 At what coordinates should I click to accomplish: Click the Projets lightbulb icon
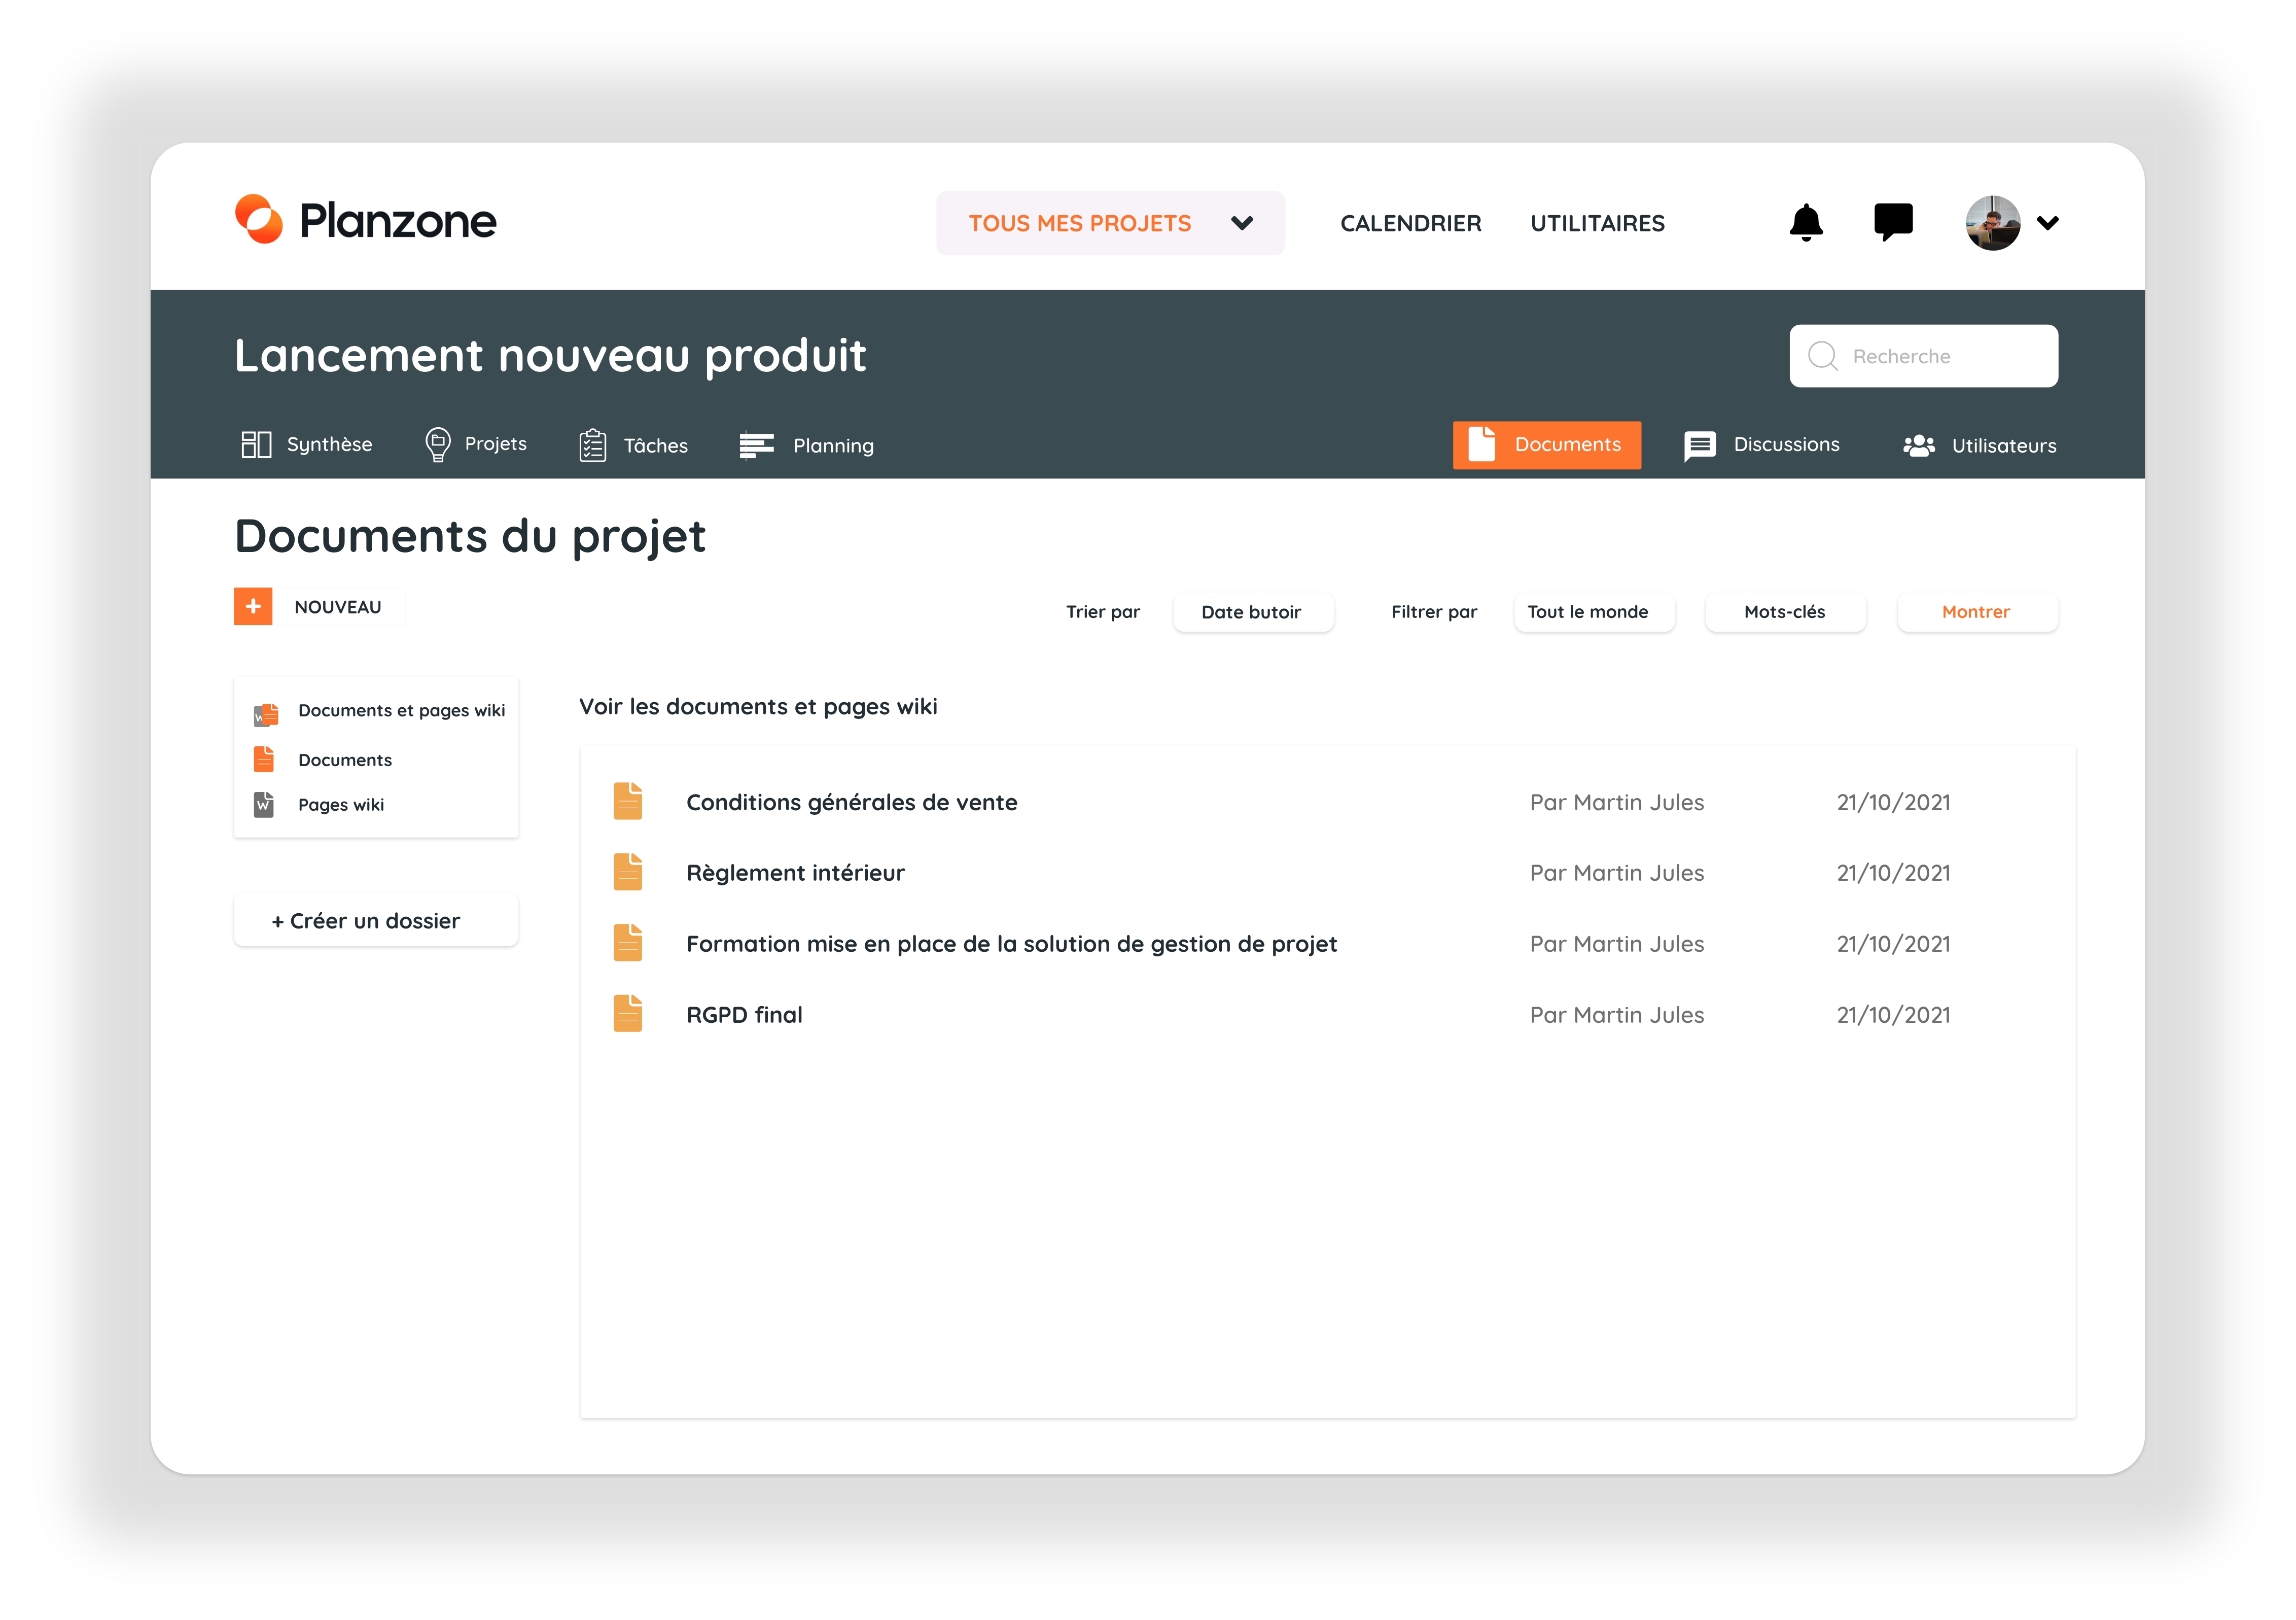click(x=437, y=444)
